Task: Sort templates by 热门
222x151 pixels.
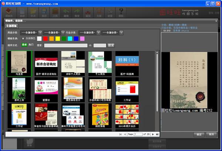Action: (x=31, y=45)
